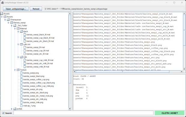Collapse the cafe ore folder node

(18, 44)
